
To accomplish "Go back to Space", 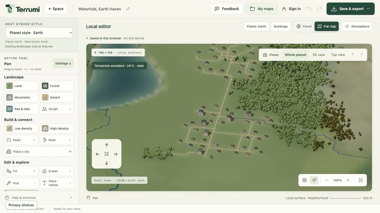I will click(x=56, y=9).
